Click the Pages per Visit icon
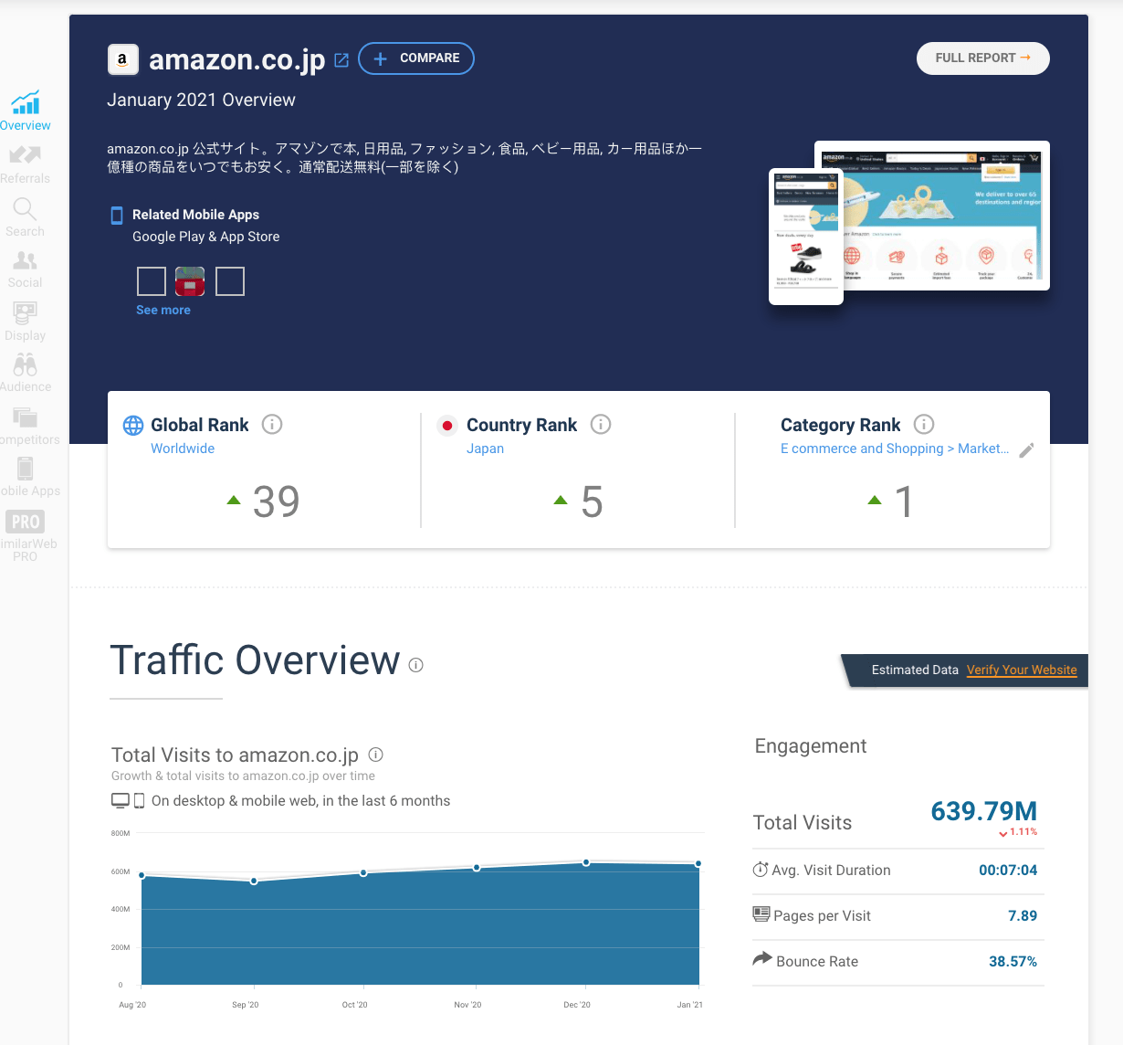 tap(761, 914)
